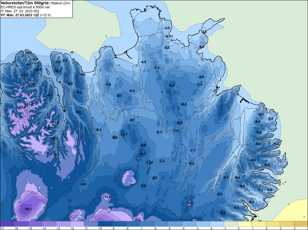Click the light yellow legend swatch between 0 and 1
The image size is (308, 230).
(245, 224)
